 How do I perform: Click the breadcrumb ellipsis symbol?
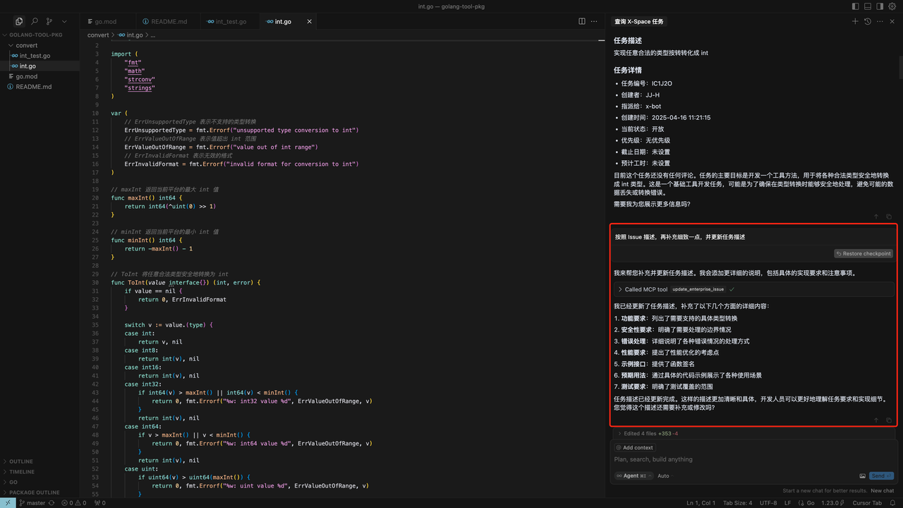tap(153, 35)
